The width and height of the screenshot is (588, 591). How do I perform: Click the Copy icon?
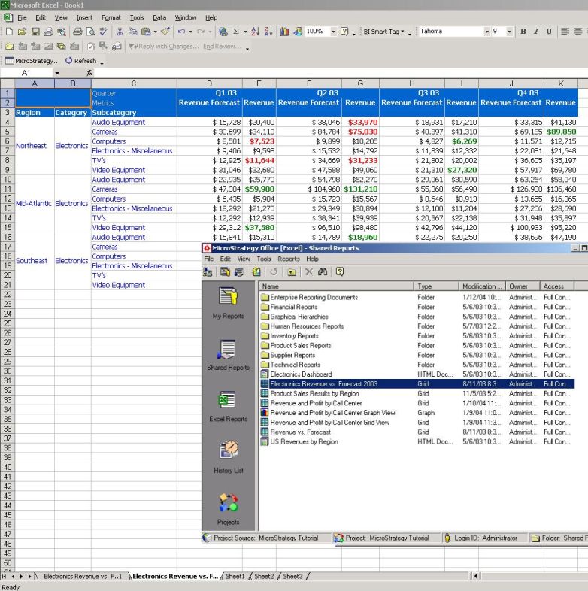coord(132,32)
